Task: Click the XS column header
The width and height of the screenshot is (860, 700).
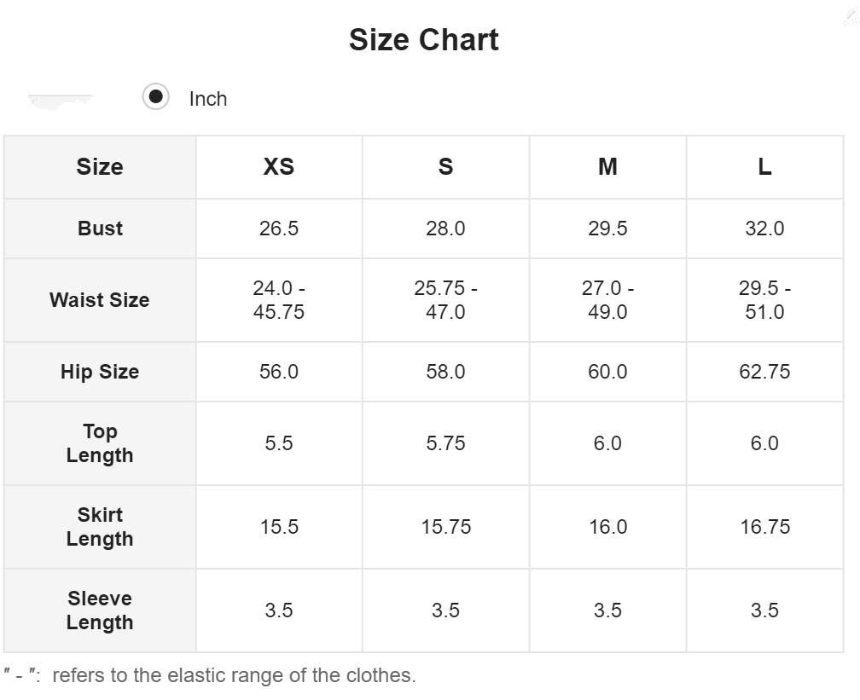Action: pos(279,167)
